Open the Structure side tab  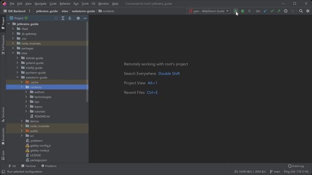tap(3, 115)
